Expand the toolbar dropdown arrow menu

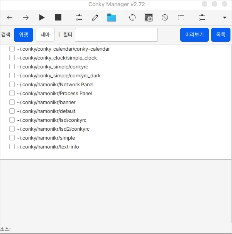(x=225, y=17)
